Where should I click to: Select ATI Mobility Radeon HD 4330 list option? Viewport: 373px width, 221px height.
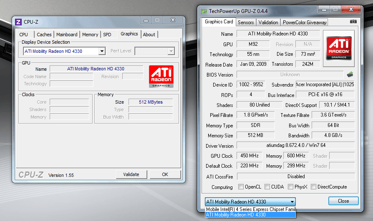[x=250, y=215]
